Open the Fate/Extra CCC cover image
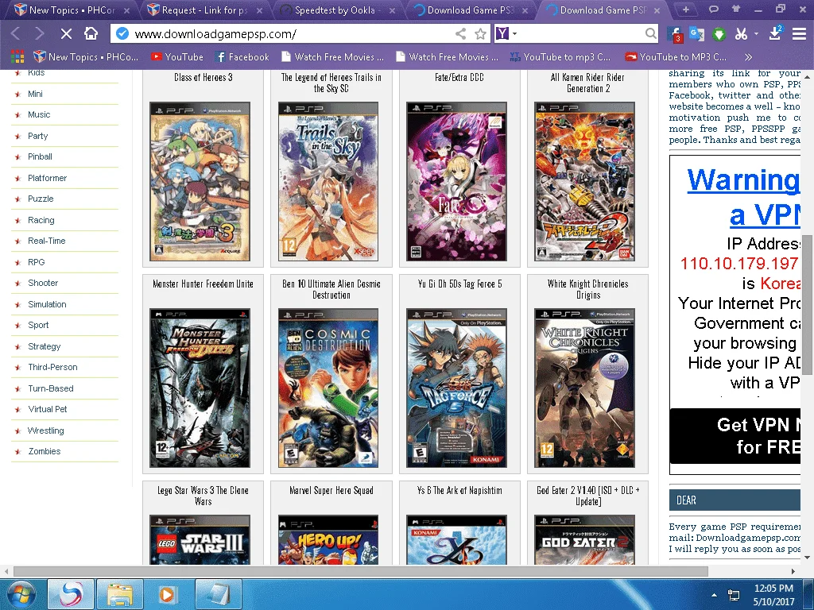814x610 pixels. (456, 181)
